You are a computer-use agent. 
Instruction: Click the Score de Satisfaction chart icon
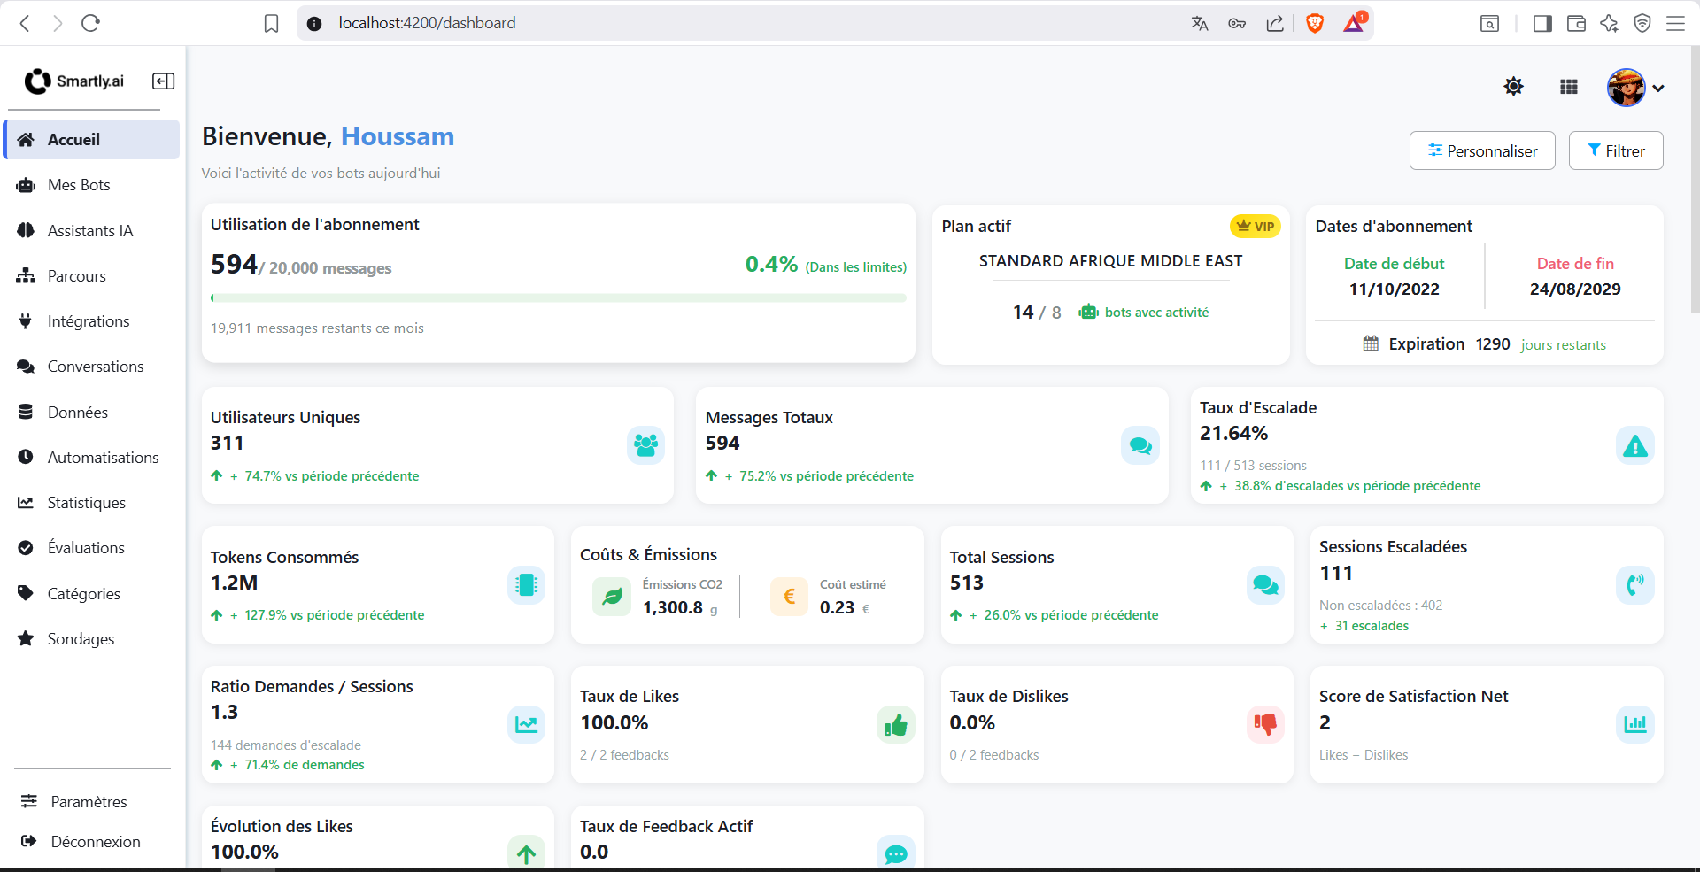click(x=1634, y=725)
